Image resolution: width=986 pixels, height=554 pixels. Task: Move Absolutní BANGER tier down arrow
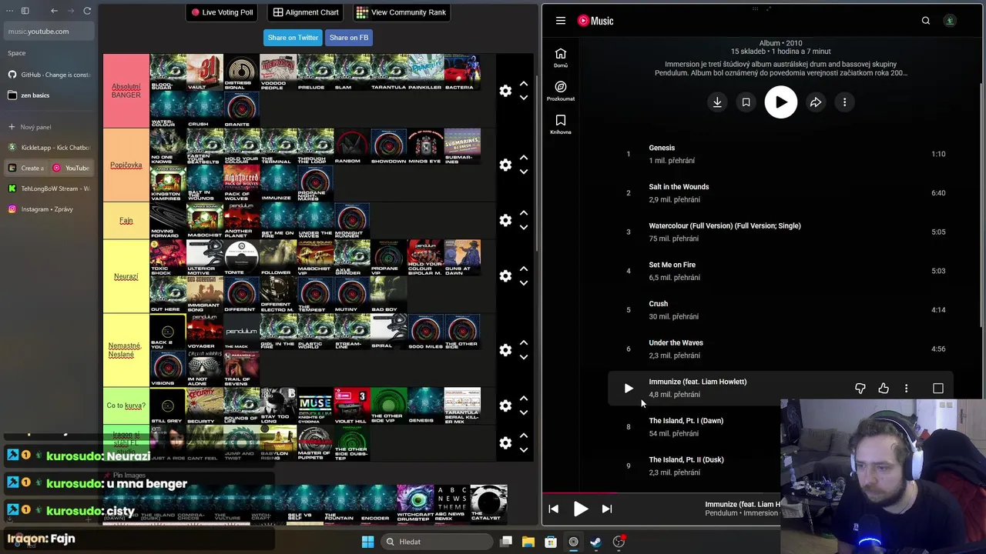click(x=524, y=98)
